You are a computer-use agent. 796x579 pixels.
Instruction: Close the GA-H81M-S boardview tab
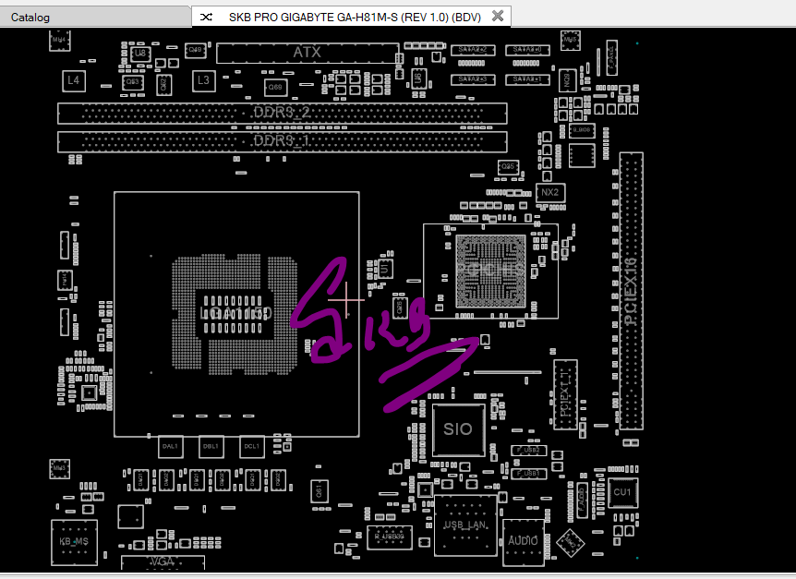[x=498, y=17]
